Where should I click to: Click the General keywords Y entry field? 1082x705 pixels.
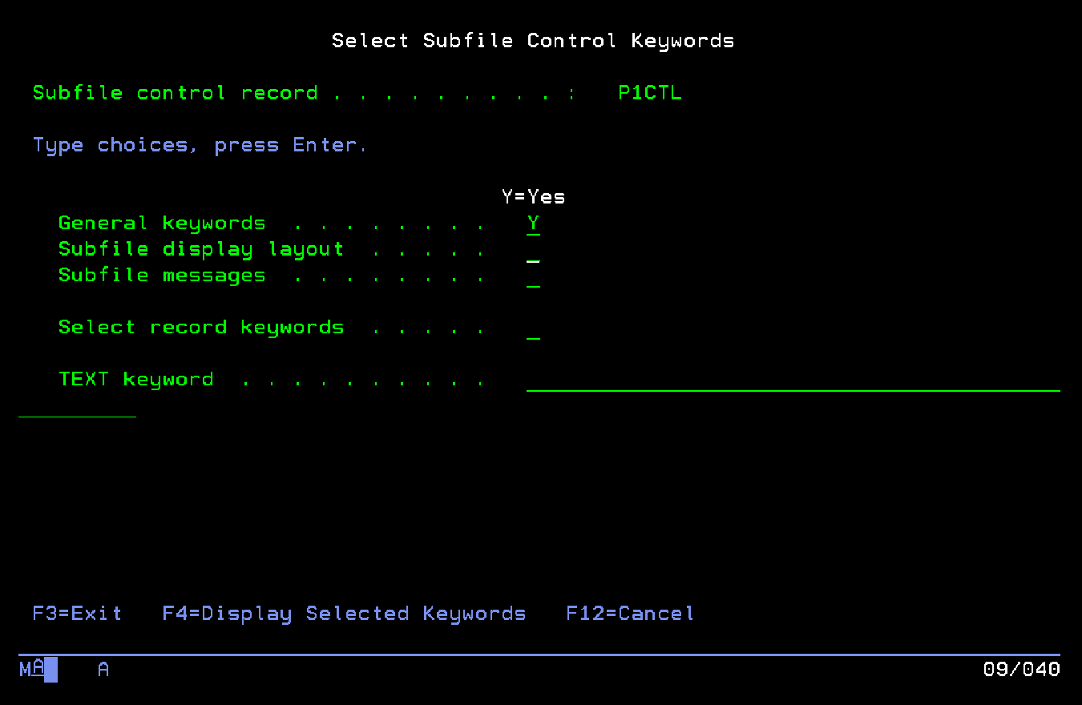tap(532, 223)
